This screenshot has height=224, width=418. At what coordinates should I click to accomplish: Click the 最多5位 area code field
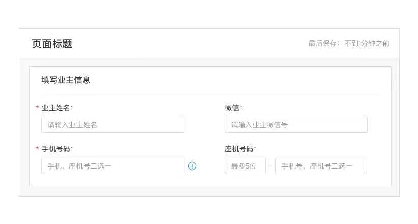click(245, 166)
